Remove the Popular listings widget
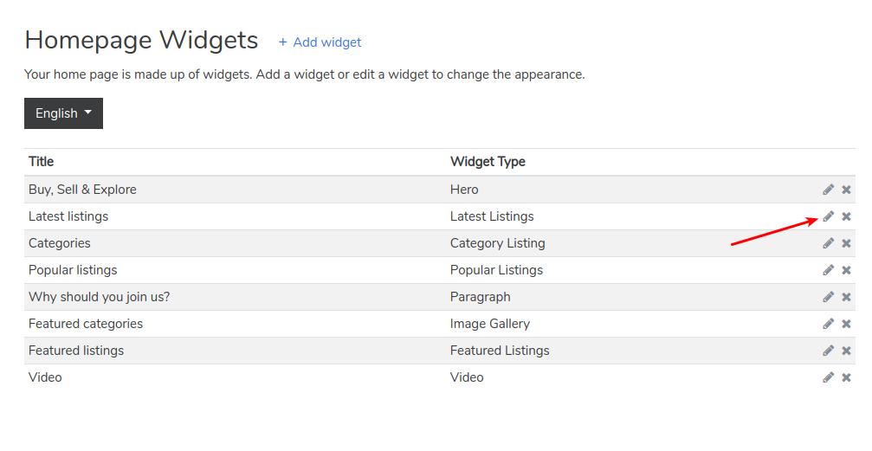Image resolution: width=872 pixels, height=451 pixels. [x=847, y=270]
